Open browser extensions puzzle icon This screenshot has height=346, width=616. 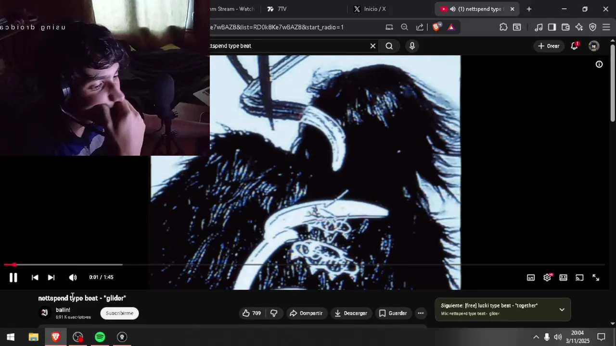coord(503,27)
